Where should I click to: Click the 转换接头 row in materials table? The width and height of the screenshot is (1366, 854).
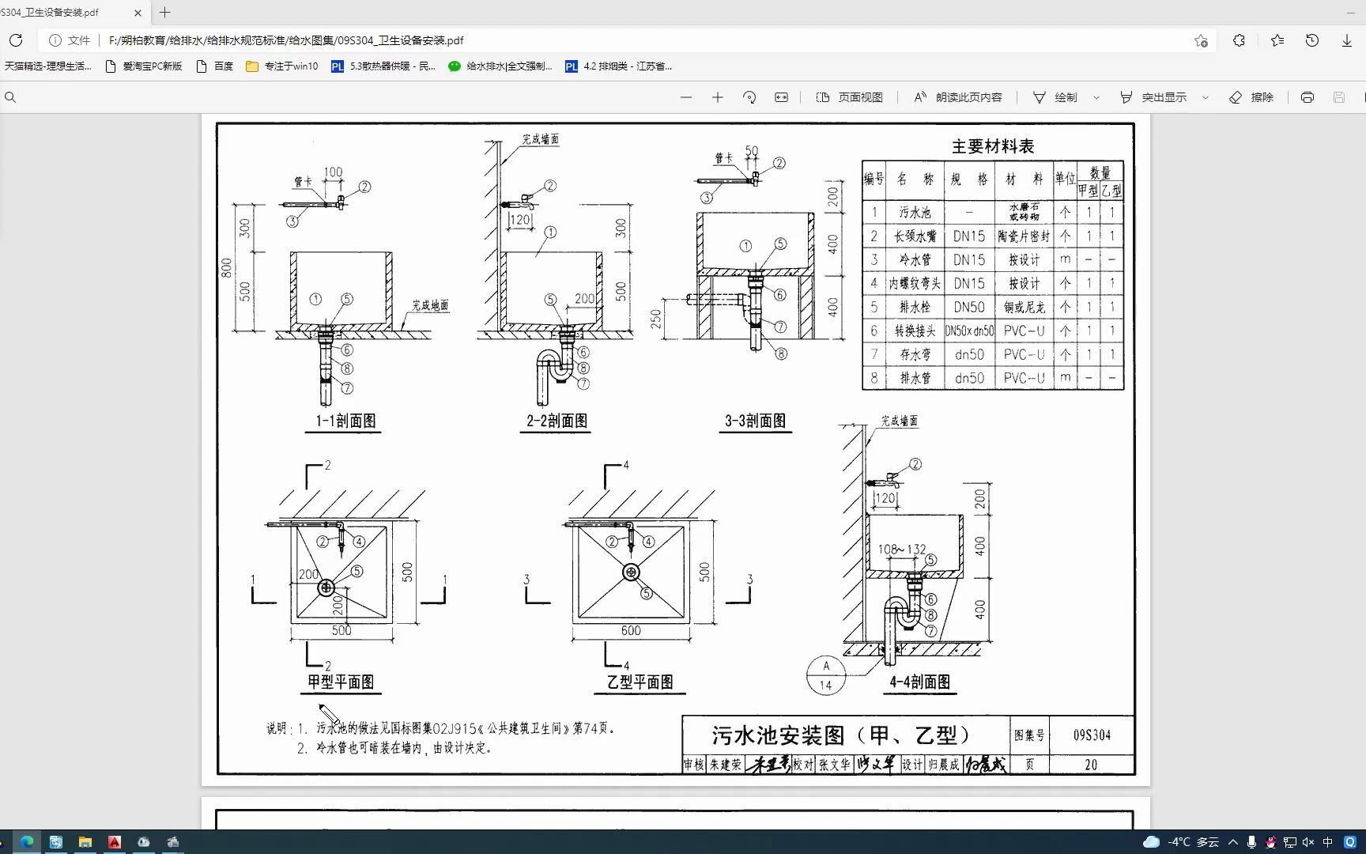993,331
